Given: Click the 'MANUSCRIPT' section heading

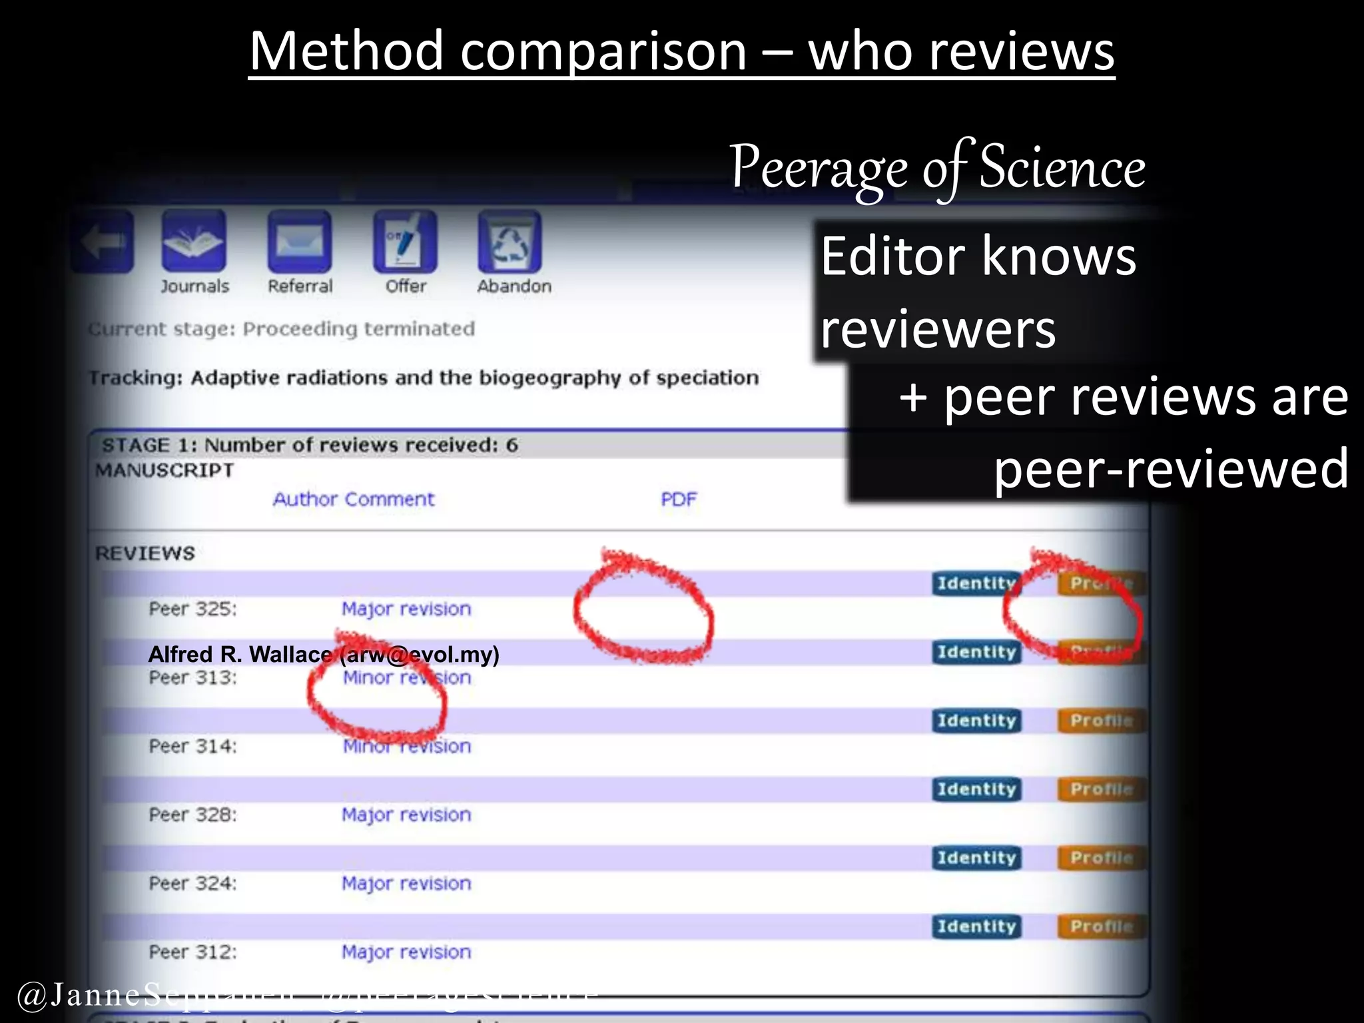Looking at the screenshot, I should click(165, 470).
